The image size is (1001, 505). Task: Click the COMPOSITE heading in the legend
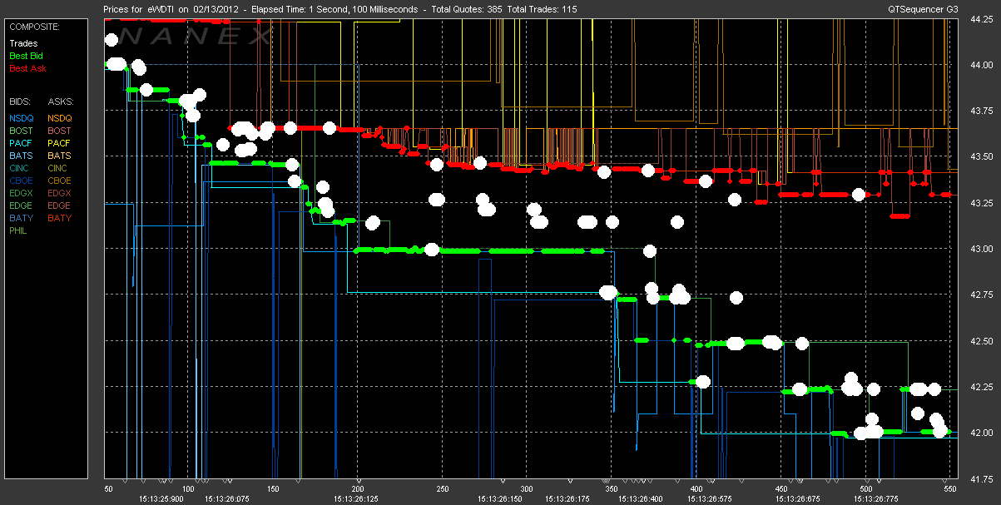32,27
